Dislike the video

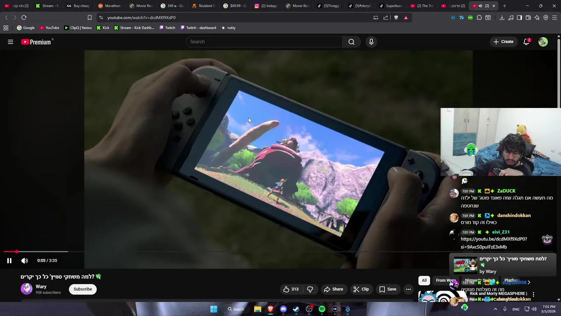click(x=310, y=289)
